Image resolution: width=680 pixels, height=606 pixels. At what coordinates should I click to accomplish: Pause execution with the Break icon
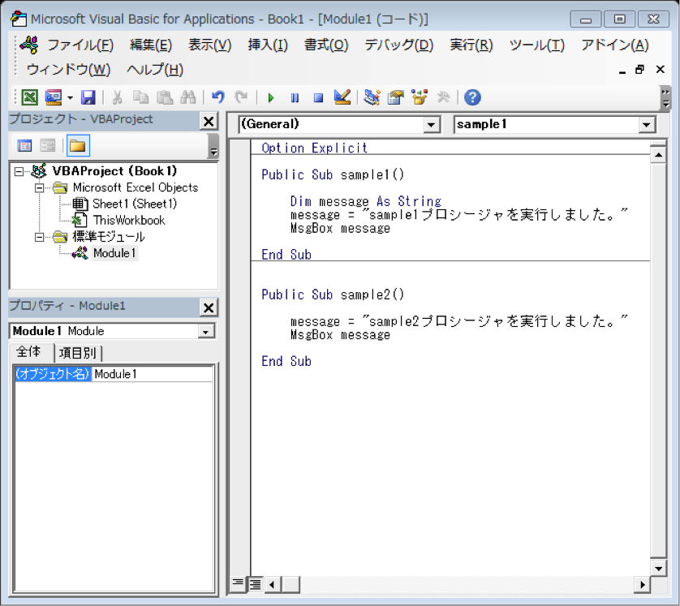coord(295,98)
